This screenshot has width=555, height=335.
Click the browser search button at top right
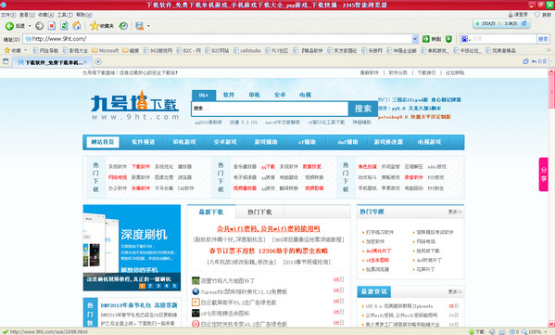tap(543, 39)
